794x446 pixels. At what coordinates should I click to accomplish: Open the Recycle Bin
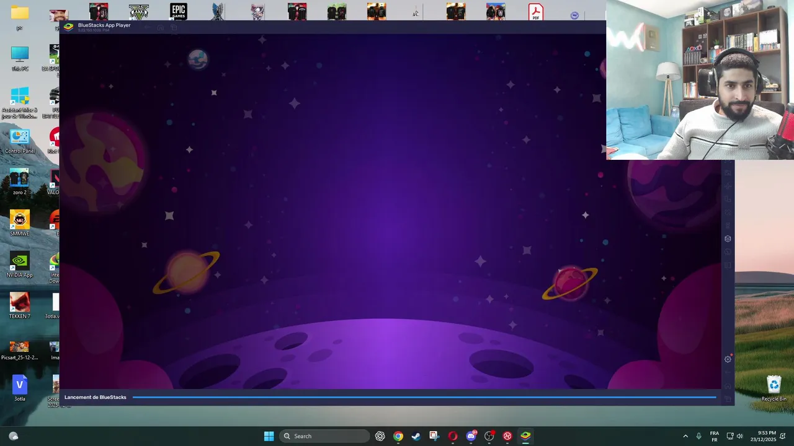click(774, 389)
